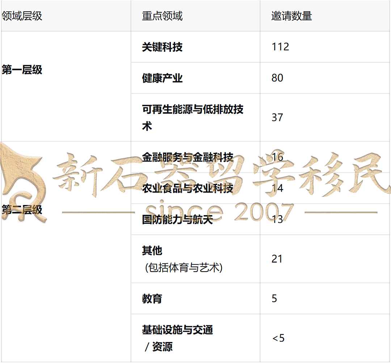This screenshot has height=364, width=391.
Task: Click the 第一层级 row label
Action: point(22,70)
